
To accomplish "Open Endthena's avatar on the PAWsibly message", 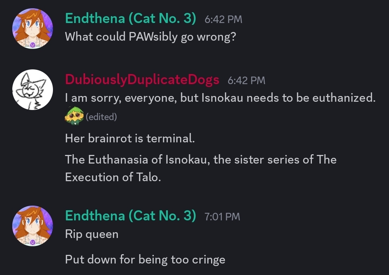I will (32, 28).
